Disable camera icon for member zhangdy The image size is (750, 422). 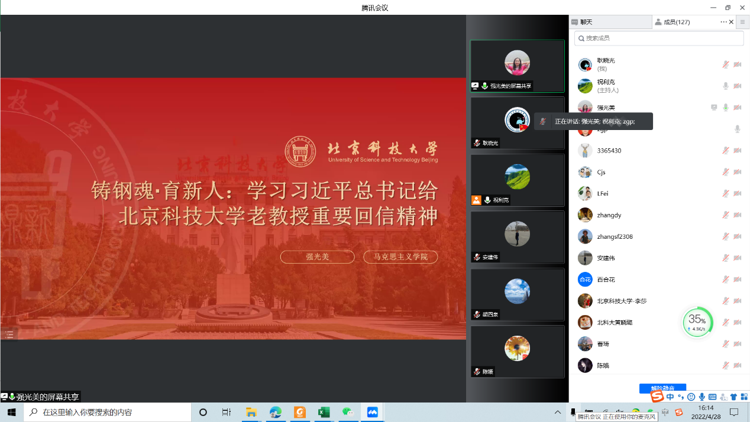737,215
